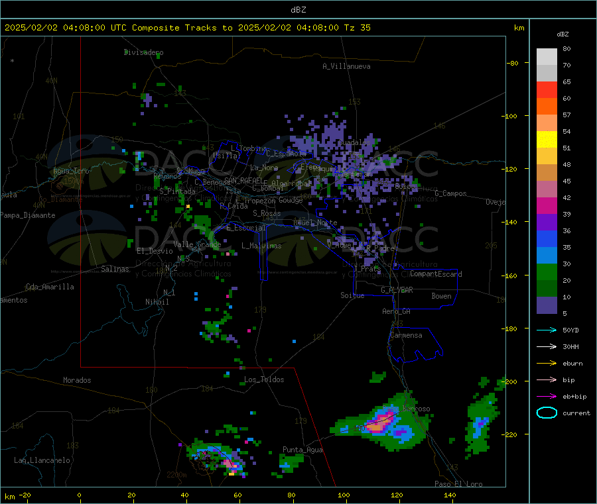Click the 'Los_Toldos' map label
Image resolution: width=597 pixels, height=504 pixels.
[264, 379]
